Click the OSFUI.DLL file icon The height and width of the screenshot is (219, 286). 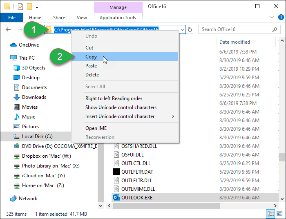[x=116, y=154]
